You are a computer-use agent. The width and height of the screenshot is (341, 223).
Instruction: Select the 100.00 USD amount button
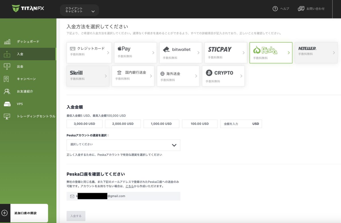[199, 124]
